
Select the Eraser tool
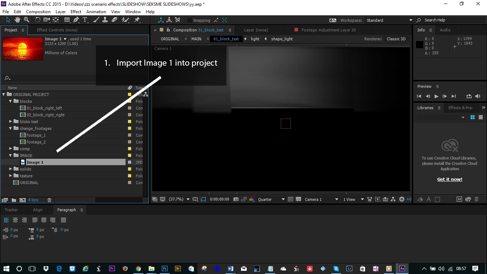coord(114,20)
